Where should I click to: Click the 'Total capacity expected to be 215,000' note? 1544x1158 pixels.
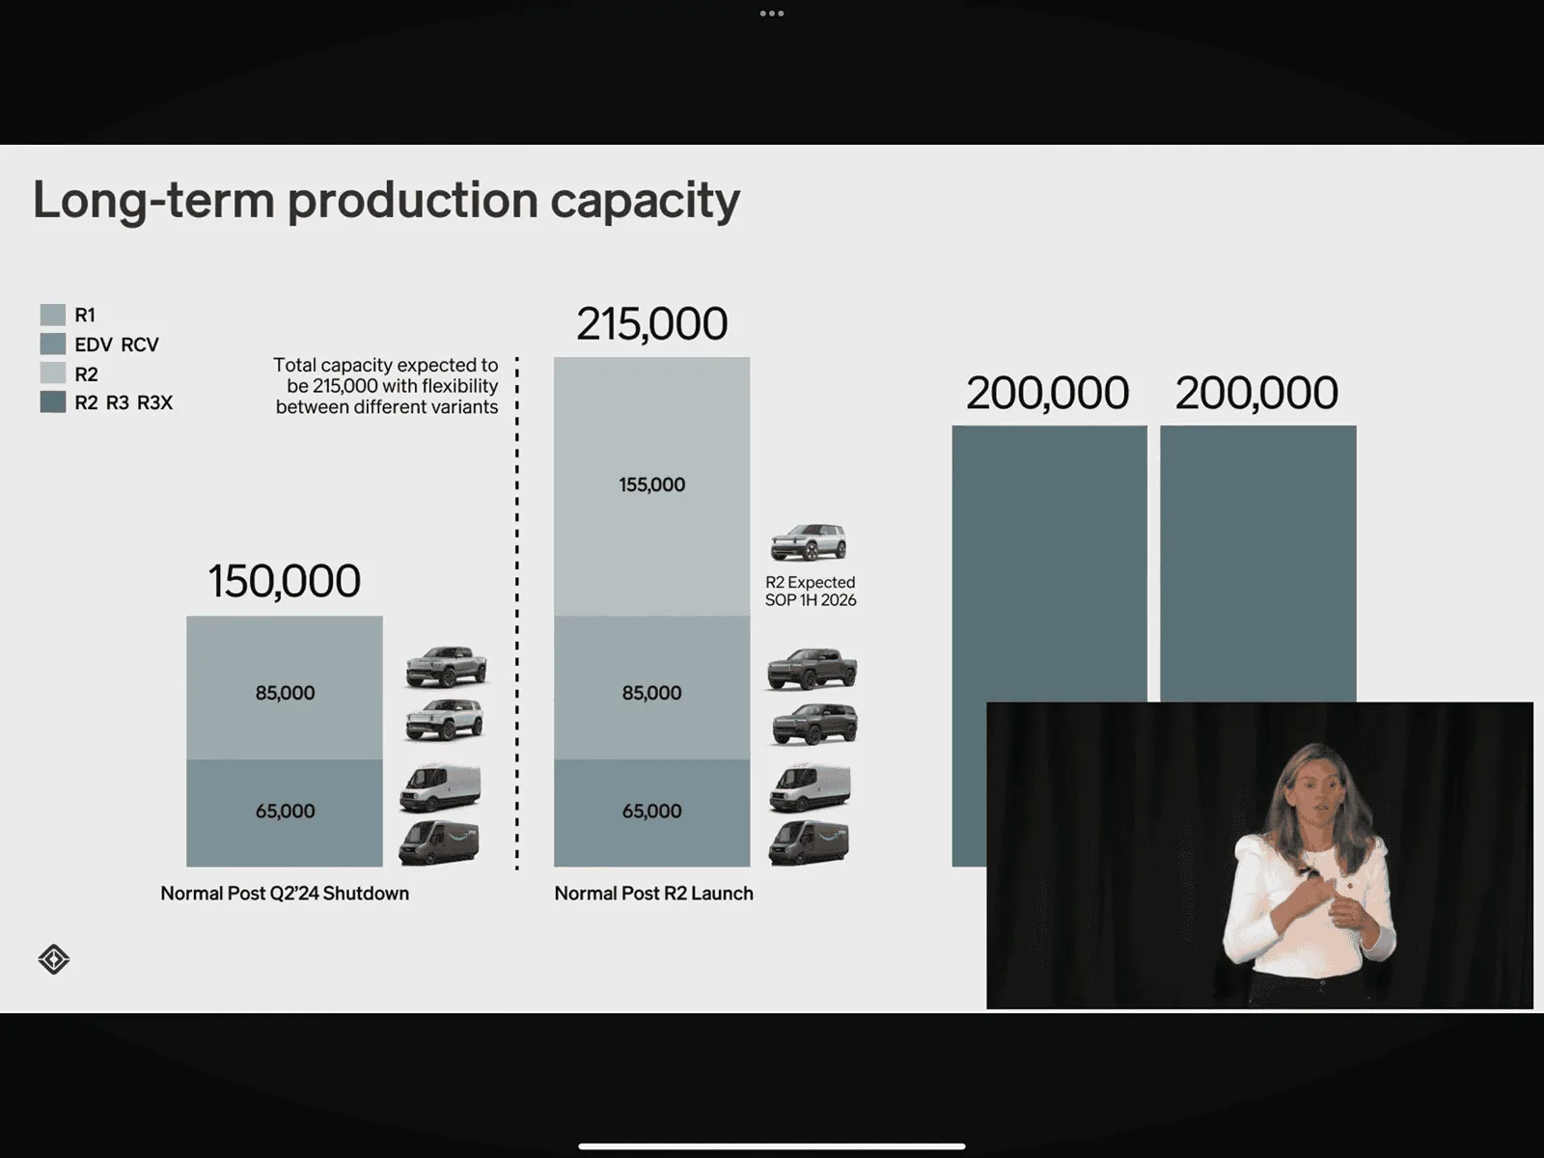pyautogui.click(x=386, y=386)
